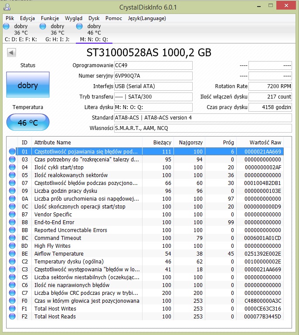Click the Próg column header

(x=221, y=143)
